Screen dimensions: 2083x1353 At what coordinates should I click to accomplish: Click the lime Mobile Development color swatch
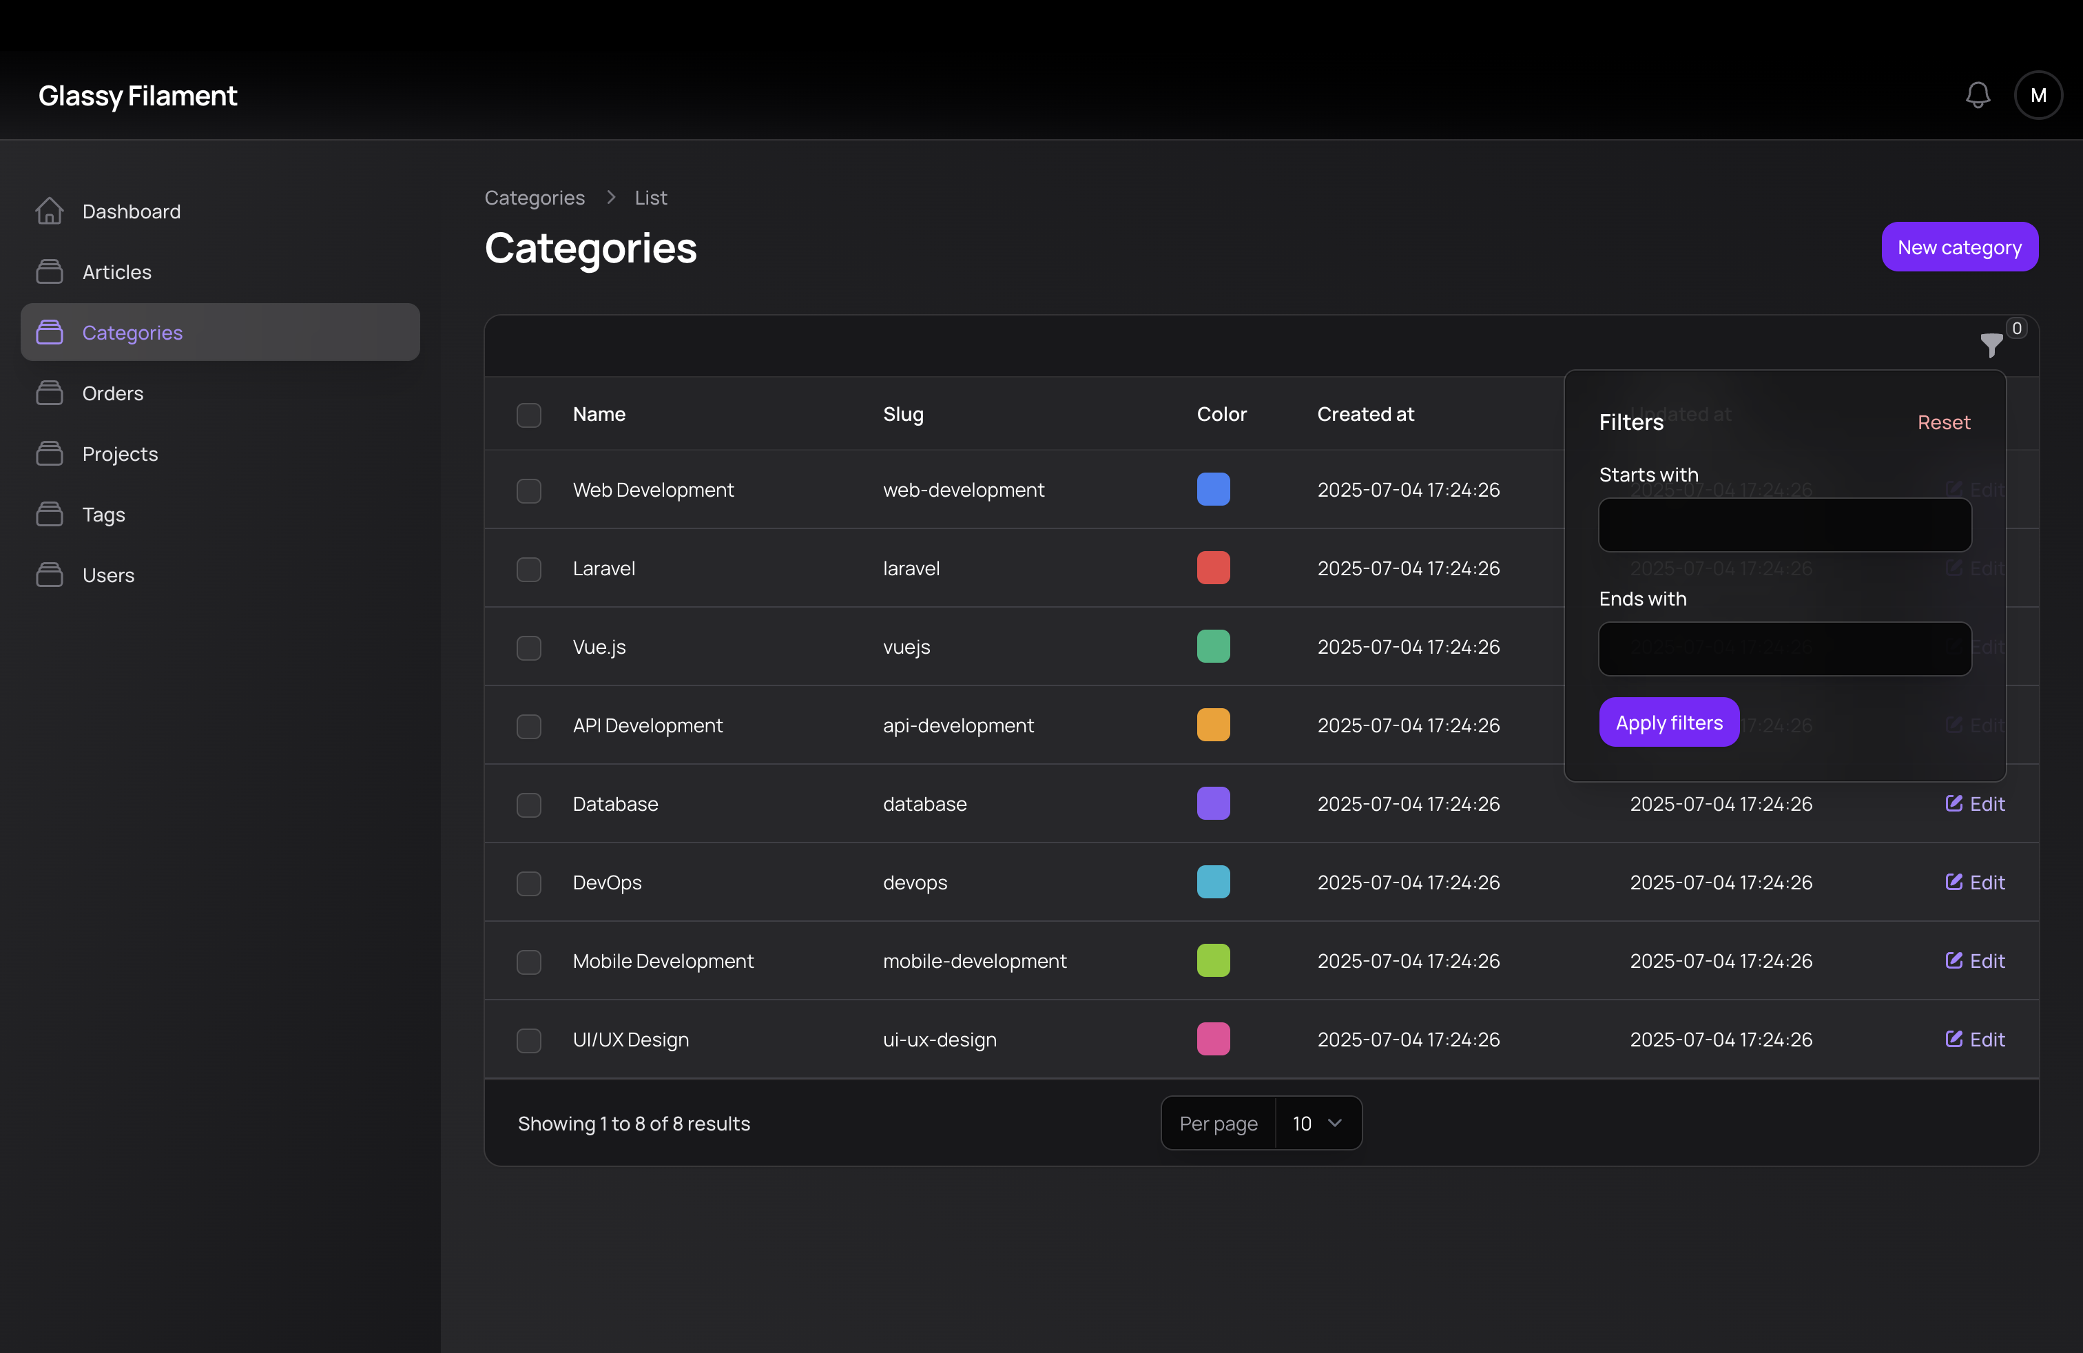[1213, 960]
